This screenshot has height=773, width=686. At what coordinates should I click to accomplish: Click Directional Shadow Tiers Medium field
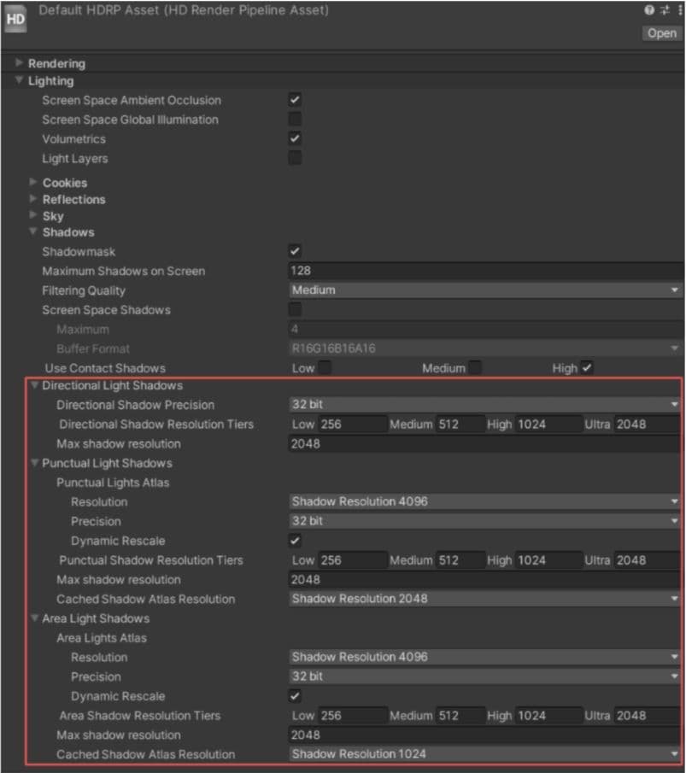click(460, 424)
